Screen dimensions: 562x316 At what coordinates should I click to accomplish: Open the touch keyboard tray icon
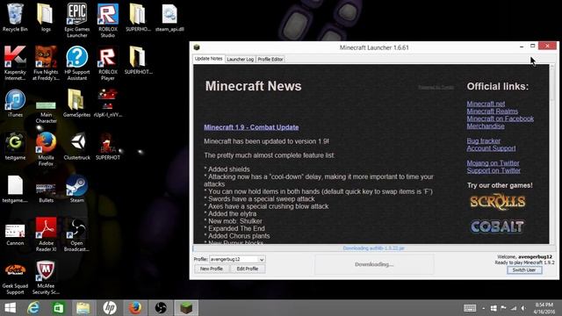[470, 308]
